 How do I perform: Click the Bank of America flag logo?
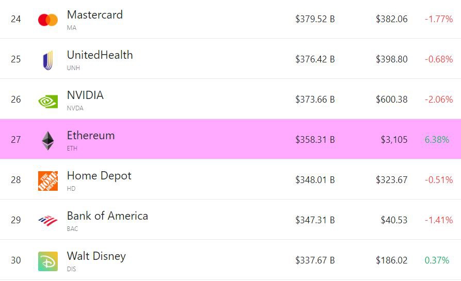tap(48, 221)
